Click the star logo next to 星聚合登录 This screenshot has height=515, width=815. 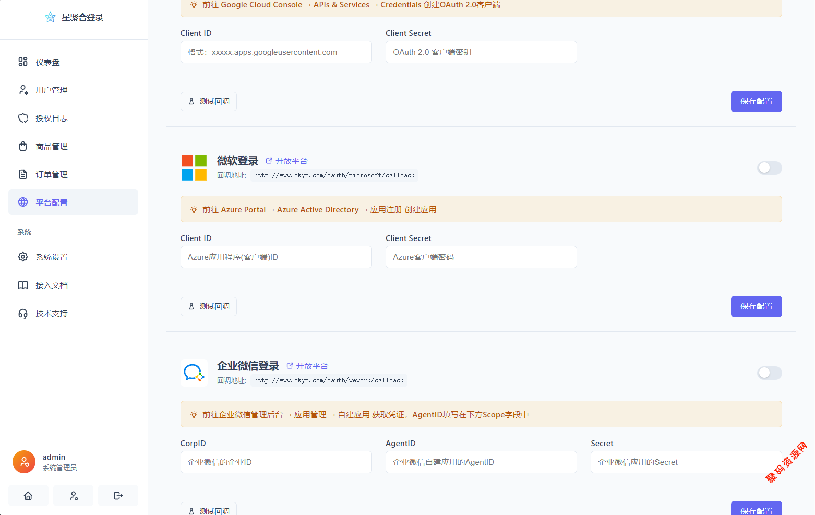click(50, 17)
